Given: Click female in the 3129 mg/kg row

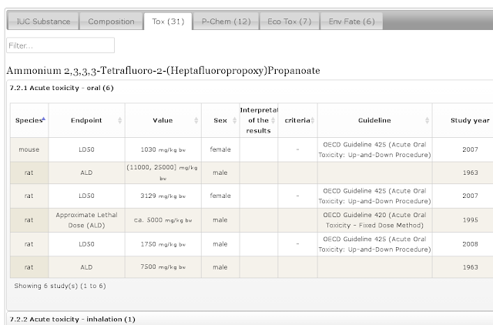Looking at the screenshot, I should pyautogui.click(x=220, y=196).
